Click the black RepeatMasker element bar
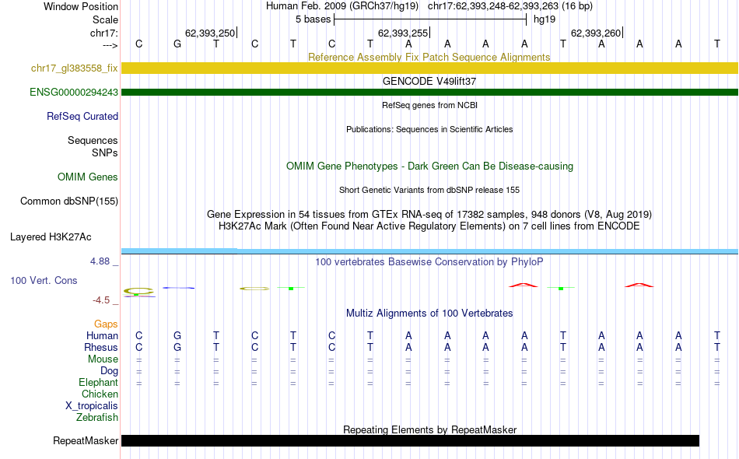 [x=410, y=440]
